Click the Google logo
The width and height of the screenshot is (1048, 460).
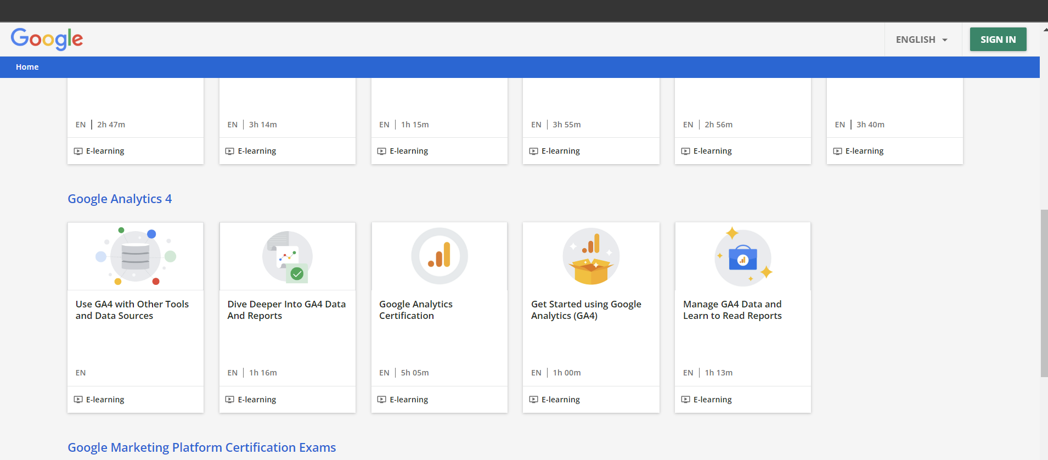click(47, 39)
